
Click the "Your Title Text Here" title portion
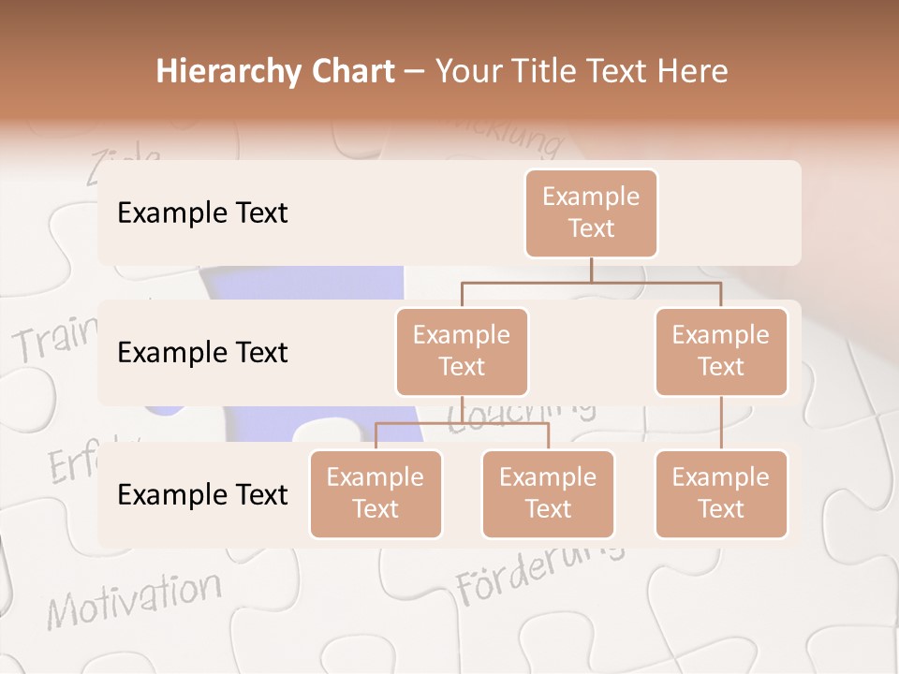(x=582, y=71)
